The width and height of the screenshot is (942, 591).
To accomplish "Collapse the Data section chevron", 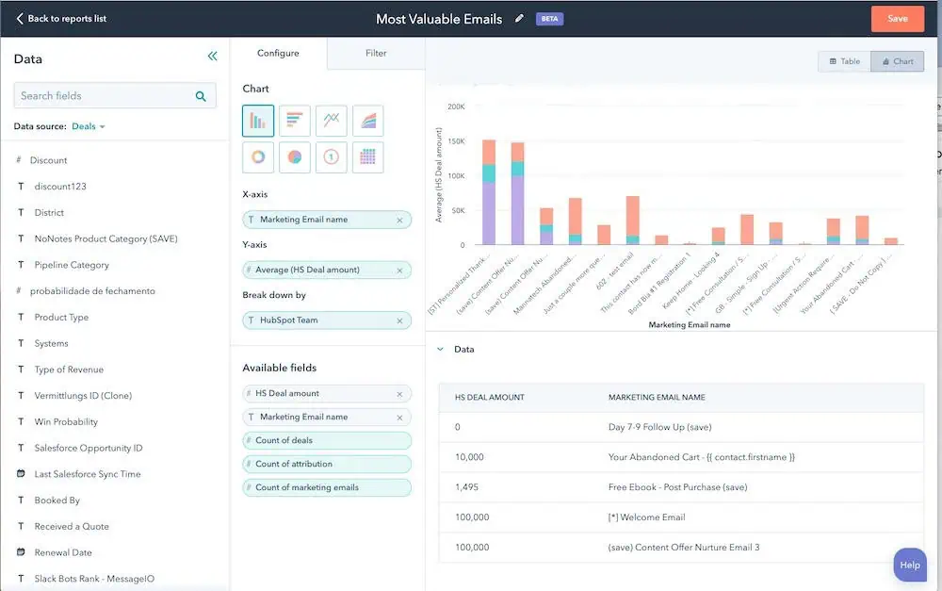I will 440,350.
